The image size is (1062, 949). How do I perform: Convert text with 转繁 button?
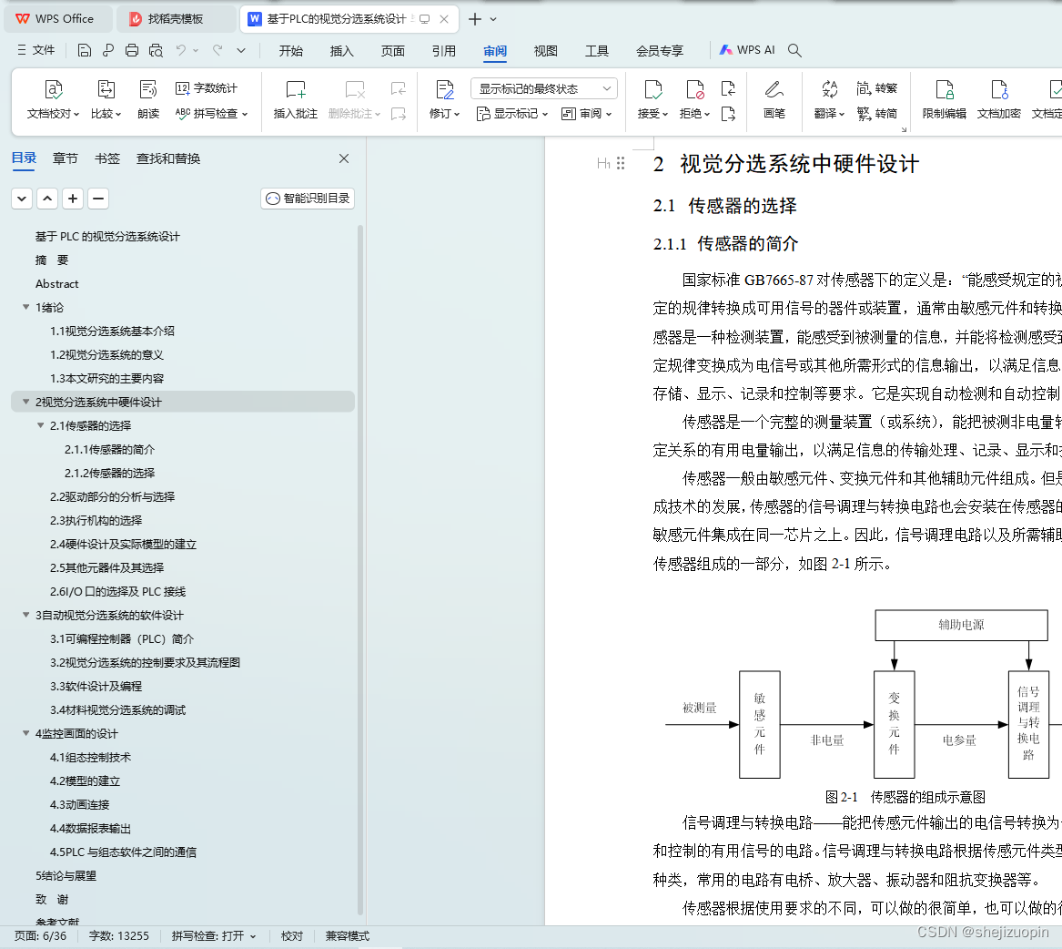[876, 88]
